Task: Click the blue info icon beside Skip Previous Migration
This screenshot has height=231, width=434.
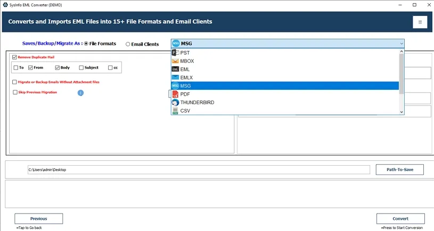Action: pos(80,93)
